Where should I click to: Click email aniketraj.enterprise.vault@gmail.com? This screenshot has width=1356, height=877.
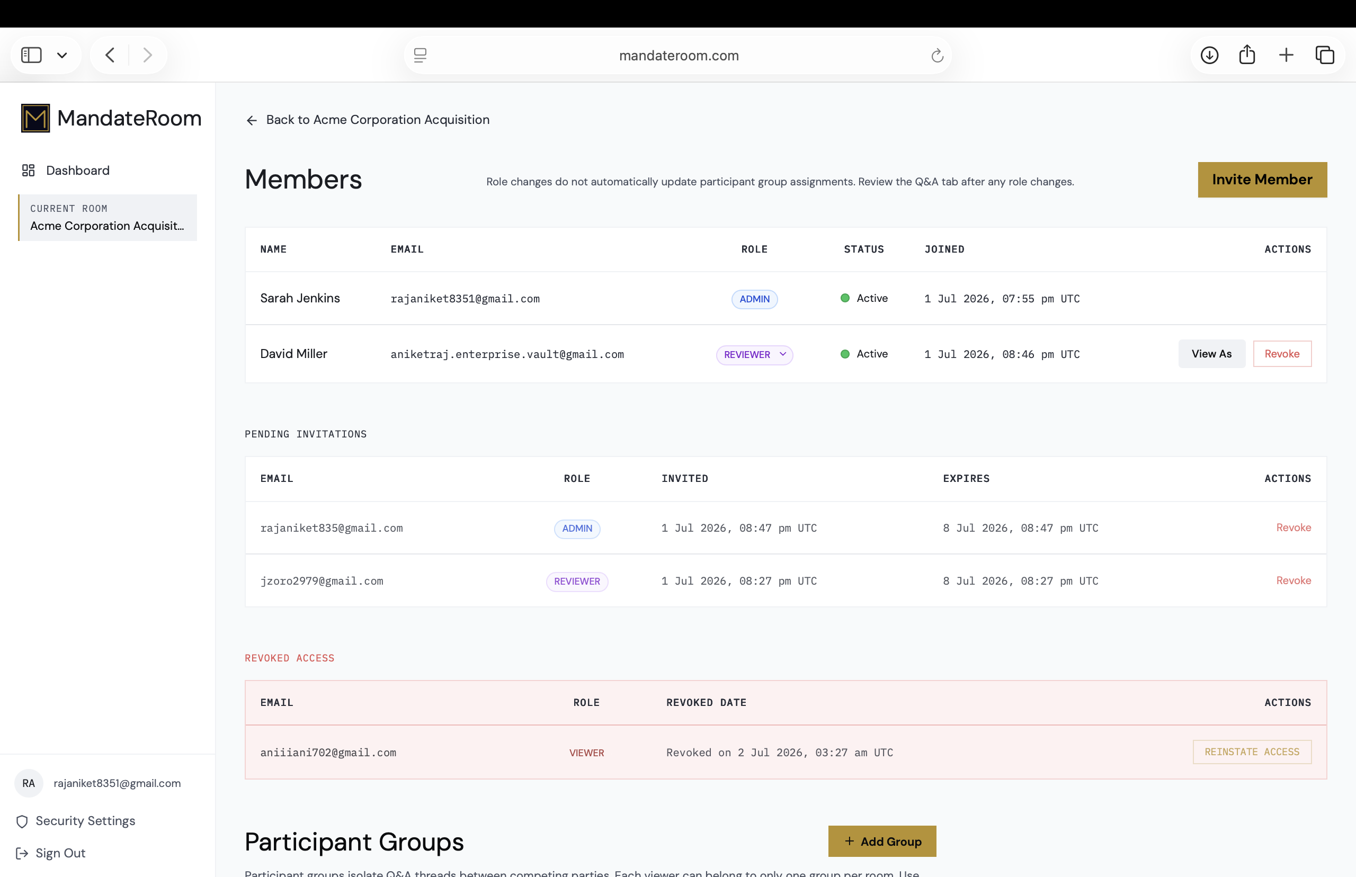coord(507,354)
